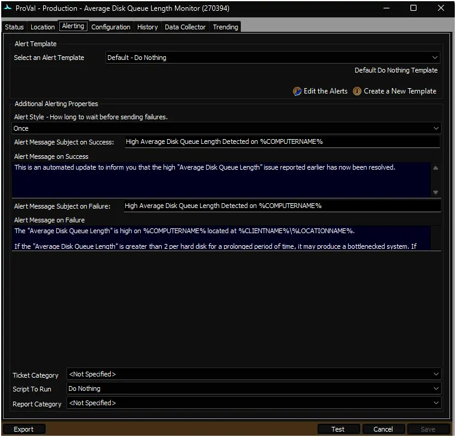View the Trending tab
This screenshot has width=456, height=437.
click(x=225, y=27)
